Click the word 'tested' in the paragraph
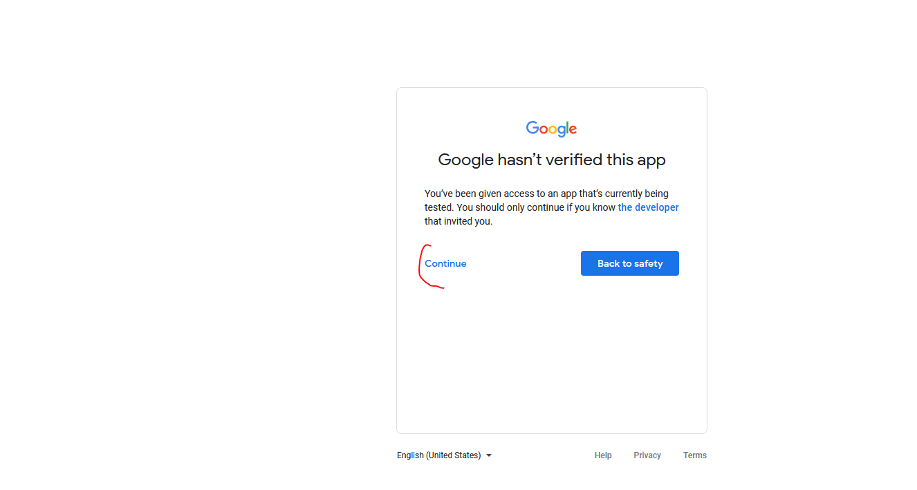This screenshot has width=917, height=490. [438, 207]
